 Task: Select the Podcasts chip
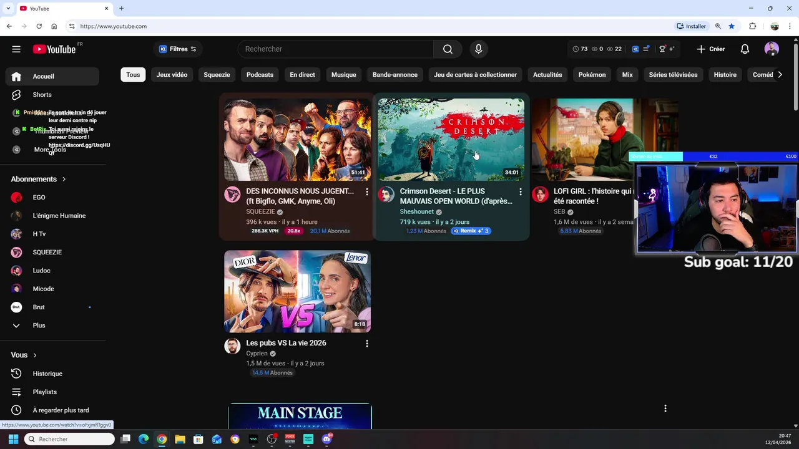260,75
